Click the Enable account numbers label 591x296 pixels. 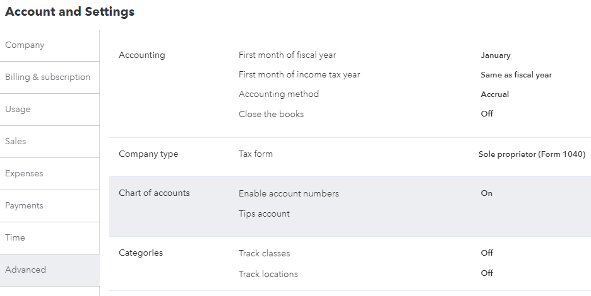289,194
